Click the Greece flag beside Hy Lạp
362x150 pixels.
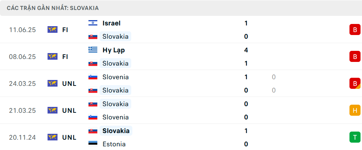pos(93,50)
